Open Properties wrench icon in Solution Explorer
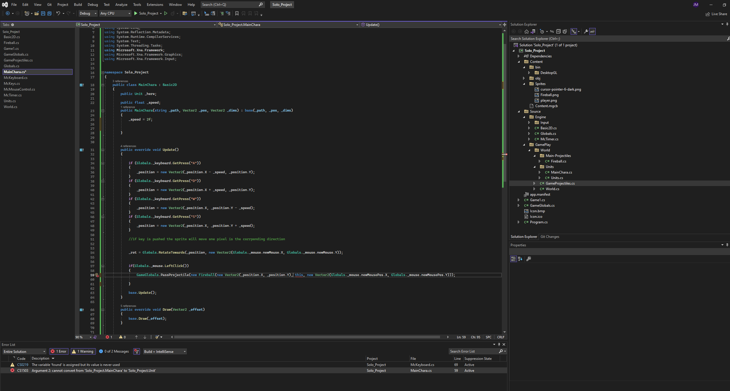This screenshot has width=730, height=391. tap(586, 31)
